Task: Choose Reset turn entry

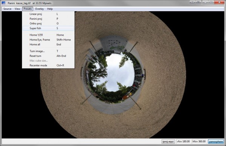Action: 48,56
